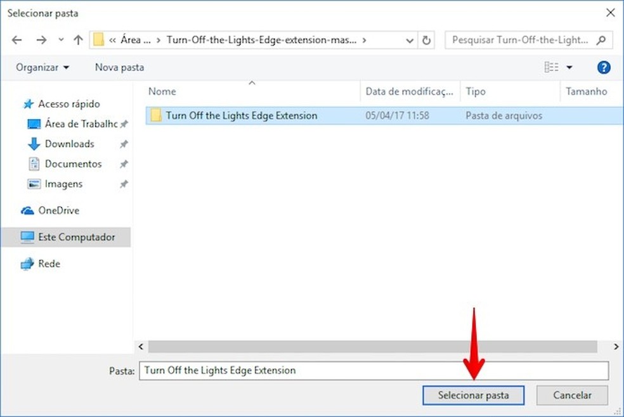Open the view options dropdown arrow
The width and height of the screenshot is (624, 417).
click(569, 68)
